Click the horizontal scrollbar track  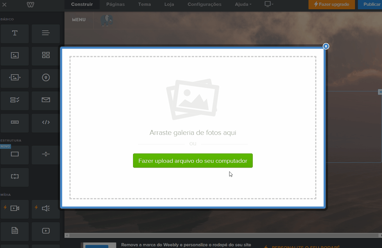(x=224, y=235)
